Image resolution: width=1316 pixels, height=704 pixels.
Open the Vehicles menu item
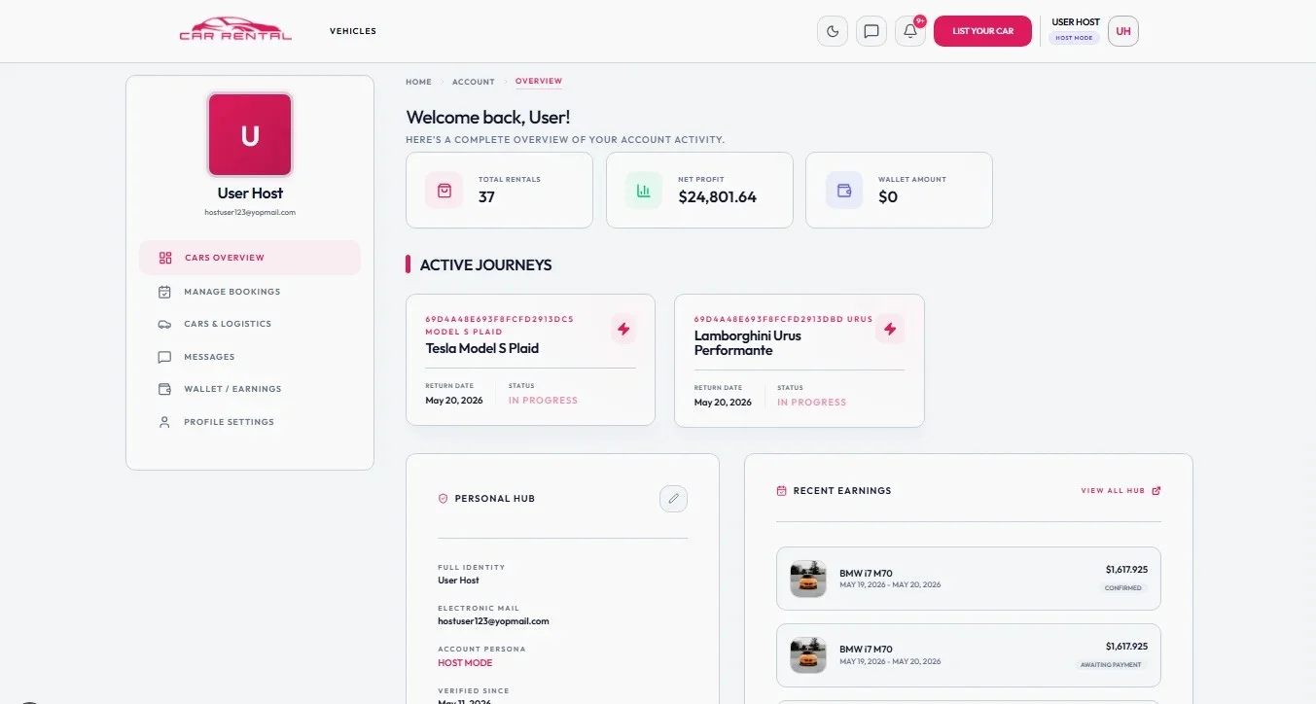coord(353,31)
